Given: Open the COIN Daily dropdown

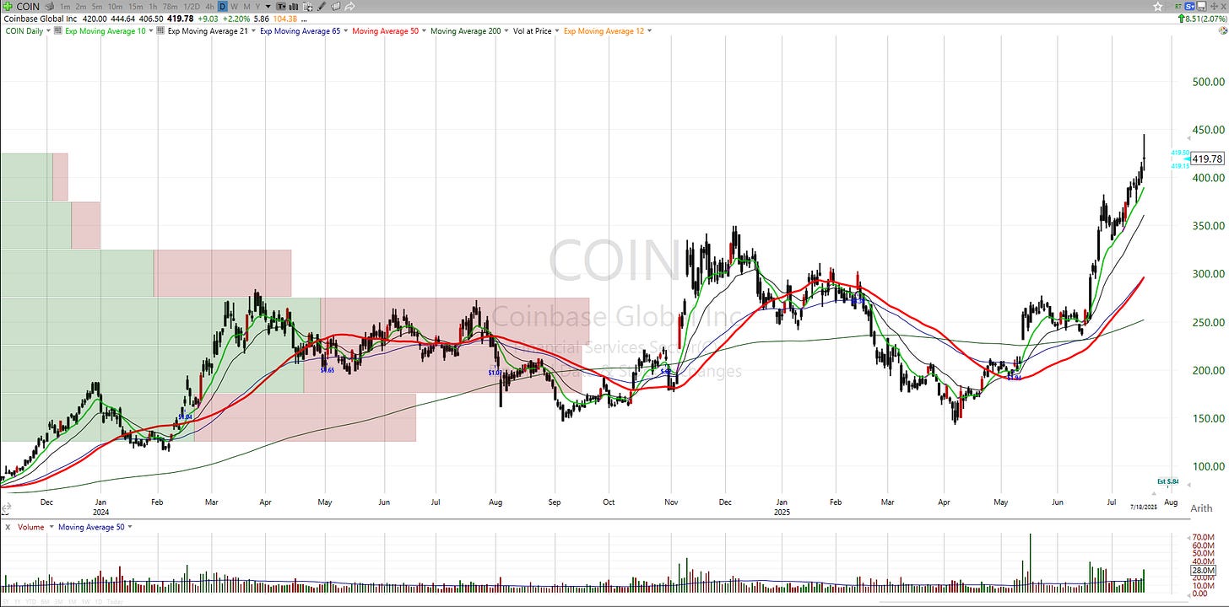Looking at the screenshot, I should pos(48,31).
